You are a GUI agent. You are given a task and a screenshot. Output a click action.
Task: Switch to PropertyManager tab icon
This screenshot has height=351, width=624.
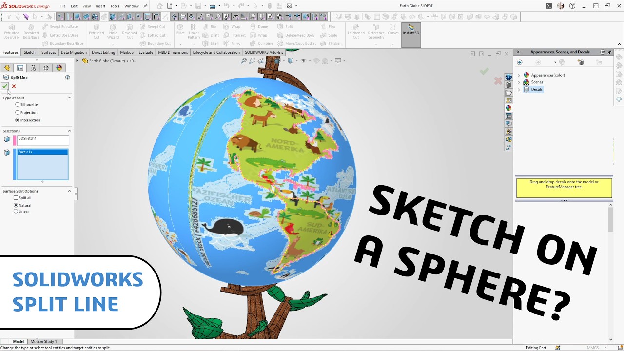coord(20,68)
